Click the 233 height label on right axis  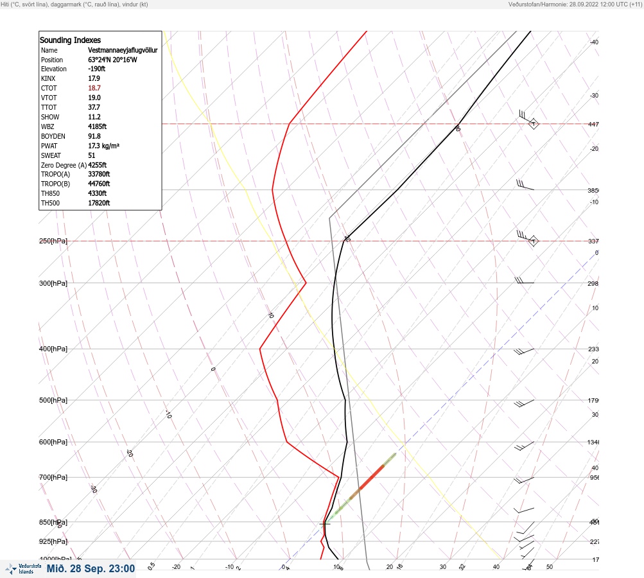[593, 349]
